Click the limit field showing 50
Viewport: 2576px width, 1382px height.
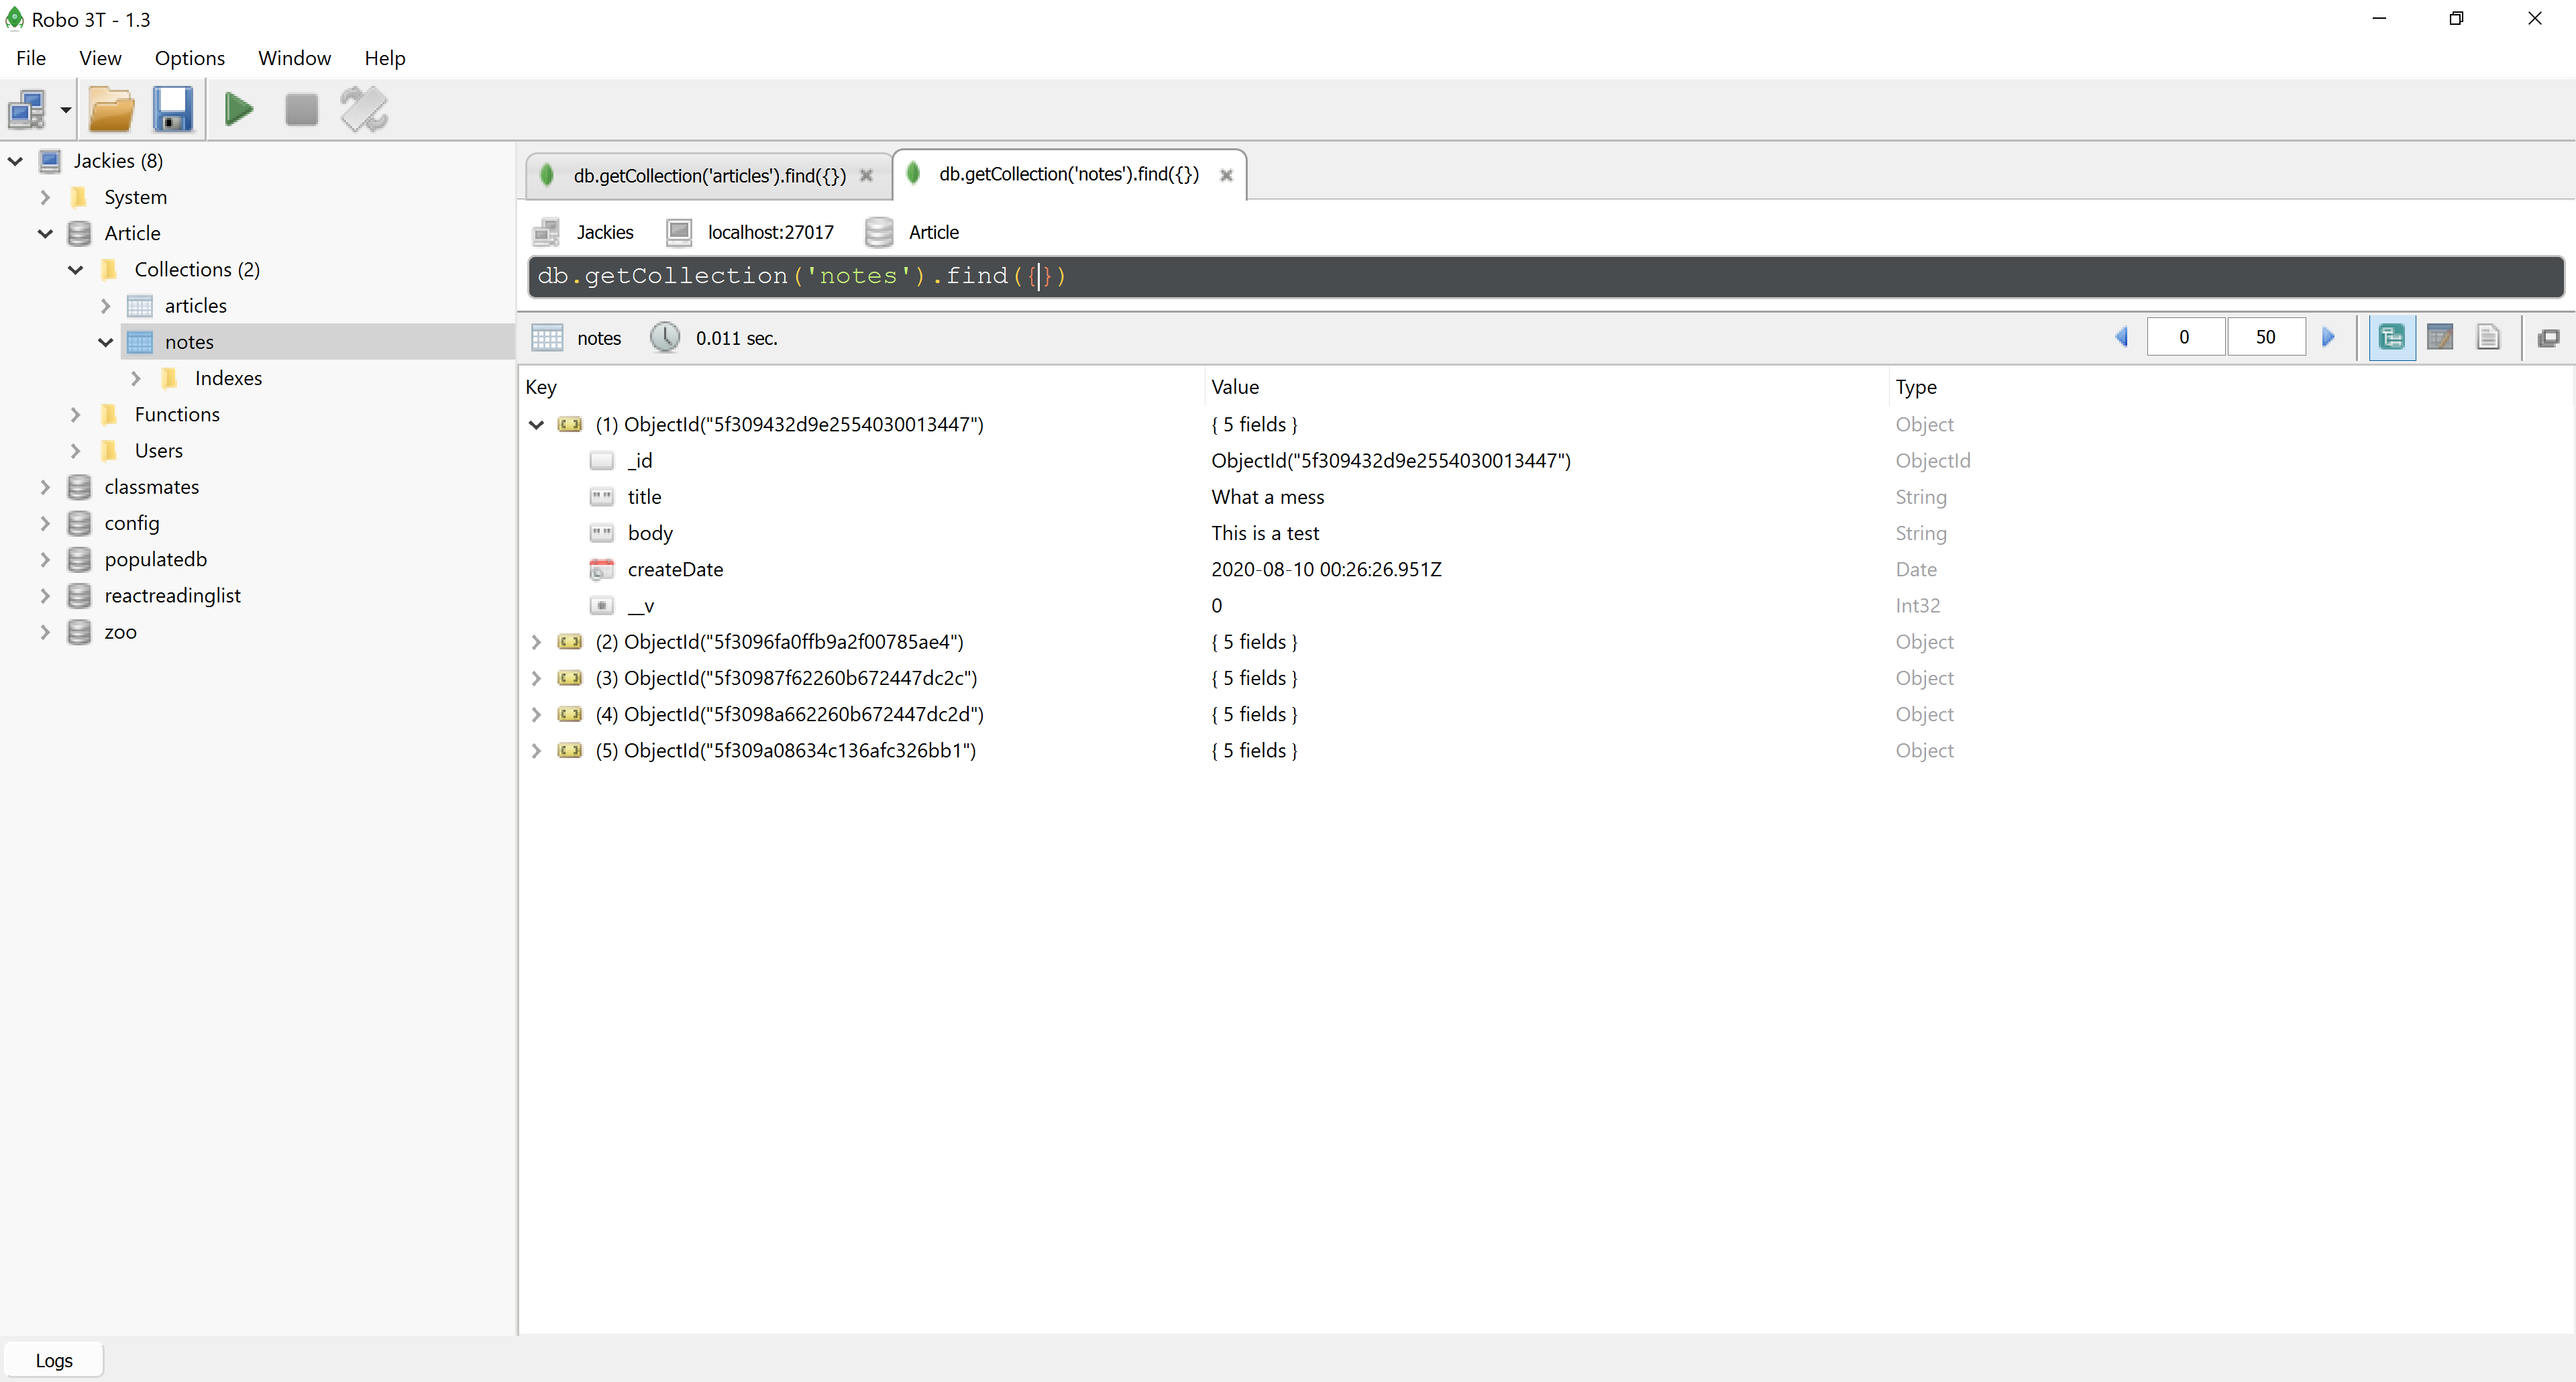point(2266,338)
